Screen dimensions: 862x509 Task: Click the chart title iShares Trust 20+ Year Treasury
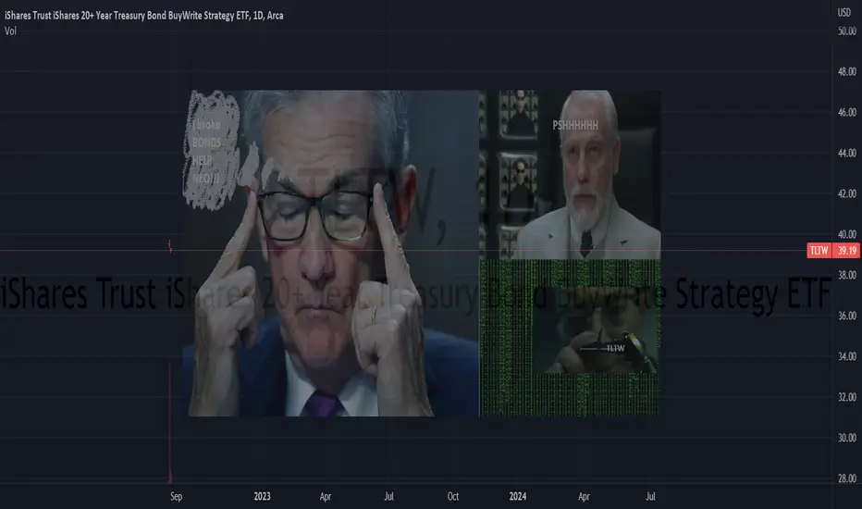click(x=144, y=16)
